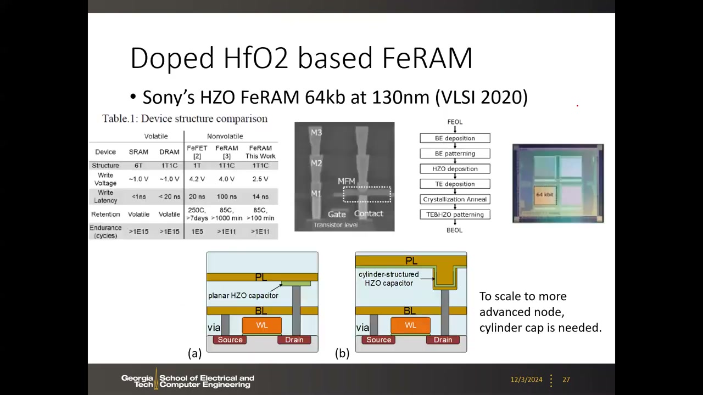Click the 'planar HZO capacitor' label
703x395 pixels.
point(243,296)
